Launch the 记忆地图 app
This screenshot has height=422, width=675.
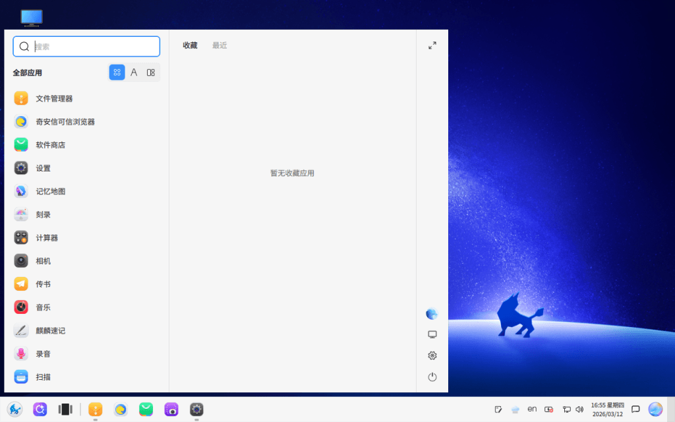[86, 192]
